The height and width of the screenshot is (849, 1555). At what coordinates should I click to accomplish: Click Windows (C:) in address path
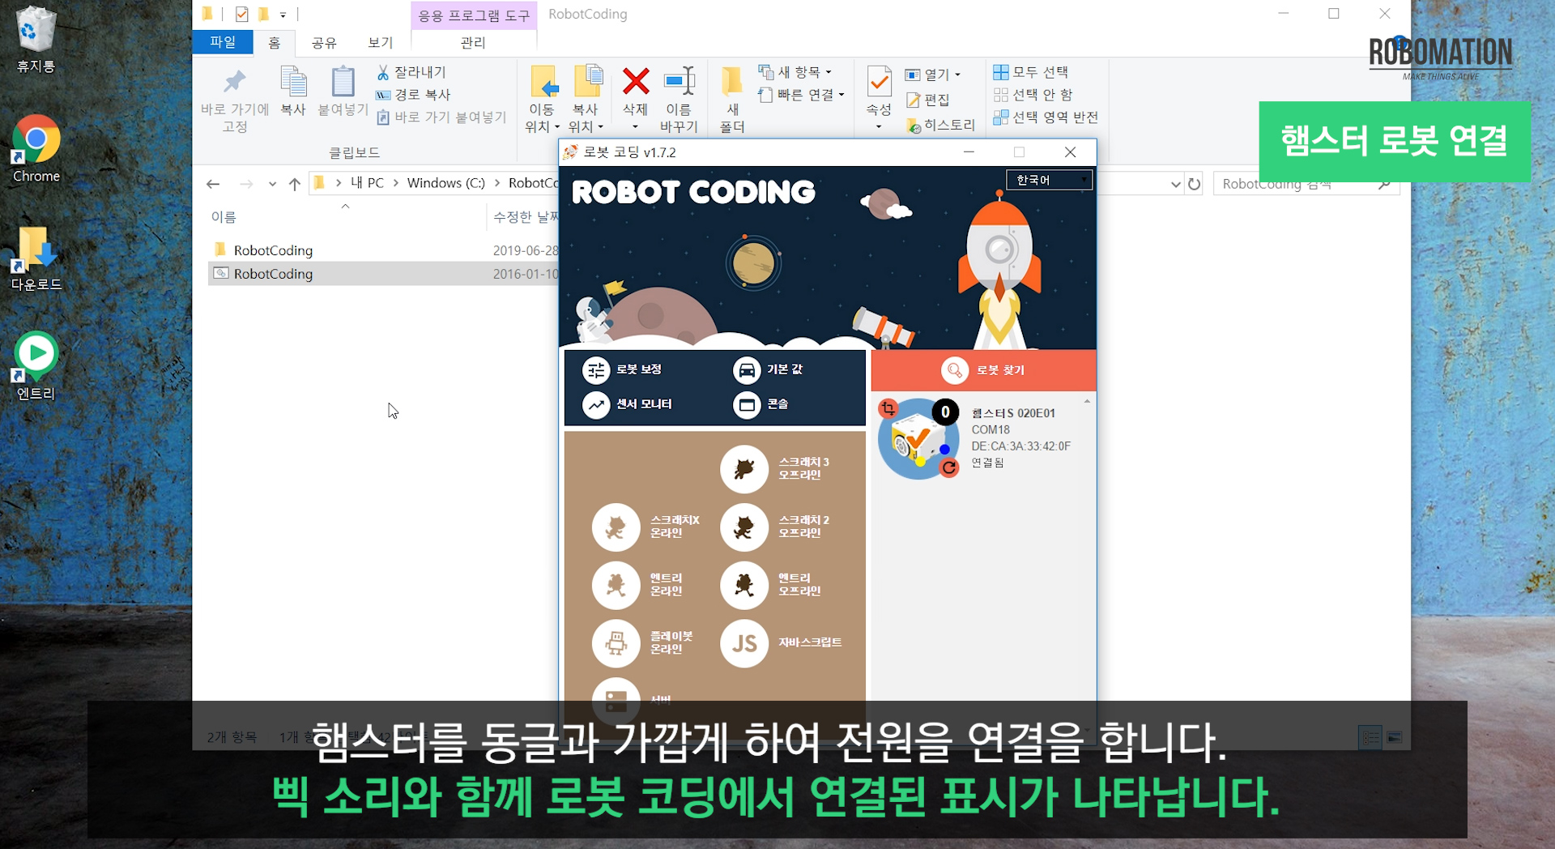click(x=446, y=183)
